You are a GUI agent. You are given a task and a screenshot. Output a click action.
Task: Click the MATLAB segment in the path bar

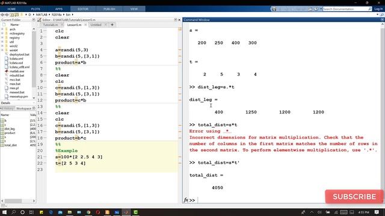pyautogui.click(x=42, y=14)
